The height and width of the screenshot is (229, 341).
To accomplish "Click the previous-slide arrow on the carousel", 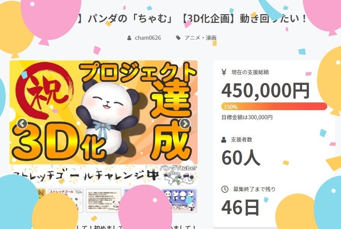I will 22,124.
